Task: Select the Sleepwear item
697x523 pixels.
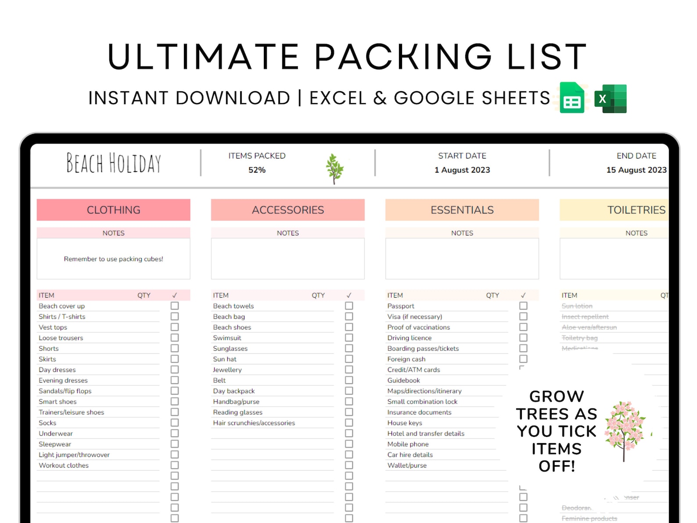Action: coord(54,444)
